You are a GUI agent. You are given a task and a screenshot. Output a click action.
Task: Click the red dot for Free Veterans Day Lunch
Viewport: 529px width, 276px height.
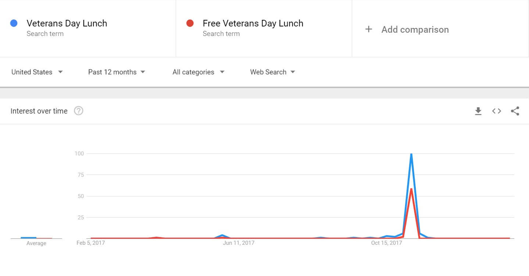(x=190, y=23)
